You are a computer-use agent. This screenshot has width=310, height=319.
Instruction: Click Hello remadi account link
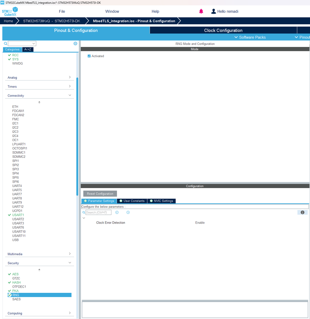coord(228,11)
